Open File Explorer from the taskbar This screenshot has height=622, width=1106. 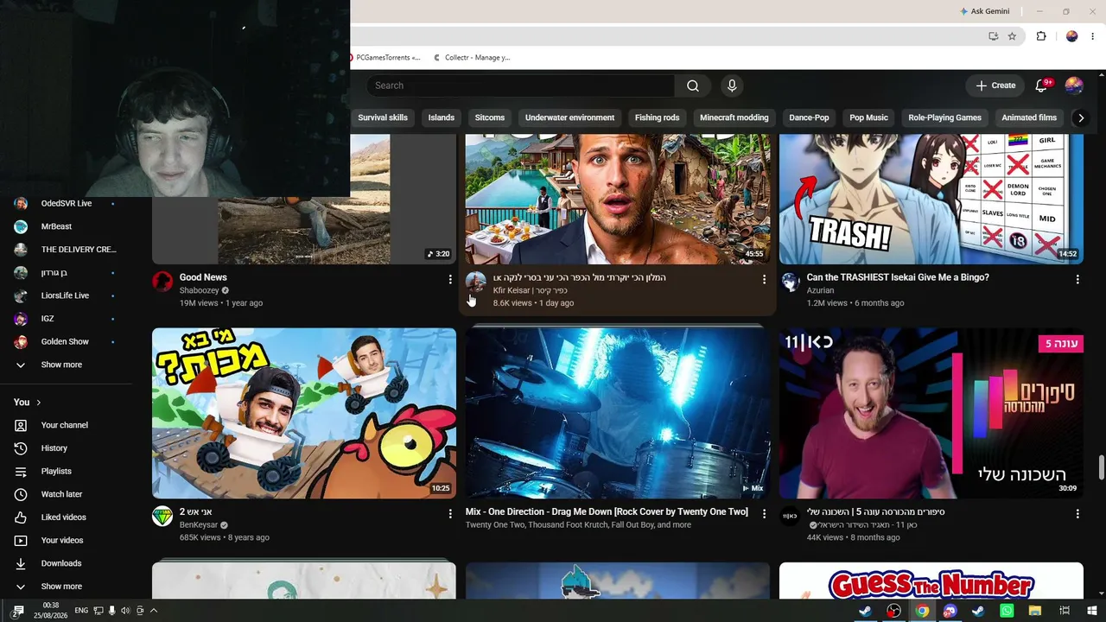pos(1035,611)
